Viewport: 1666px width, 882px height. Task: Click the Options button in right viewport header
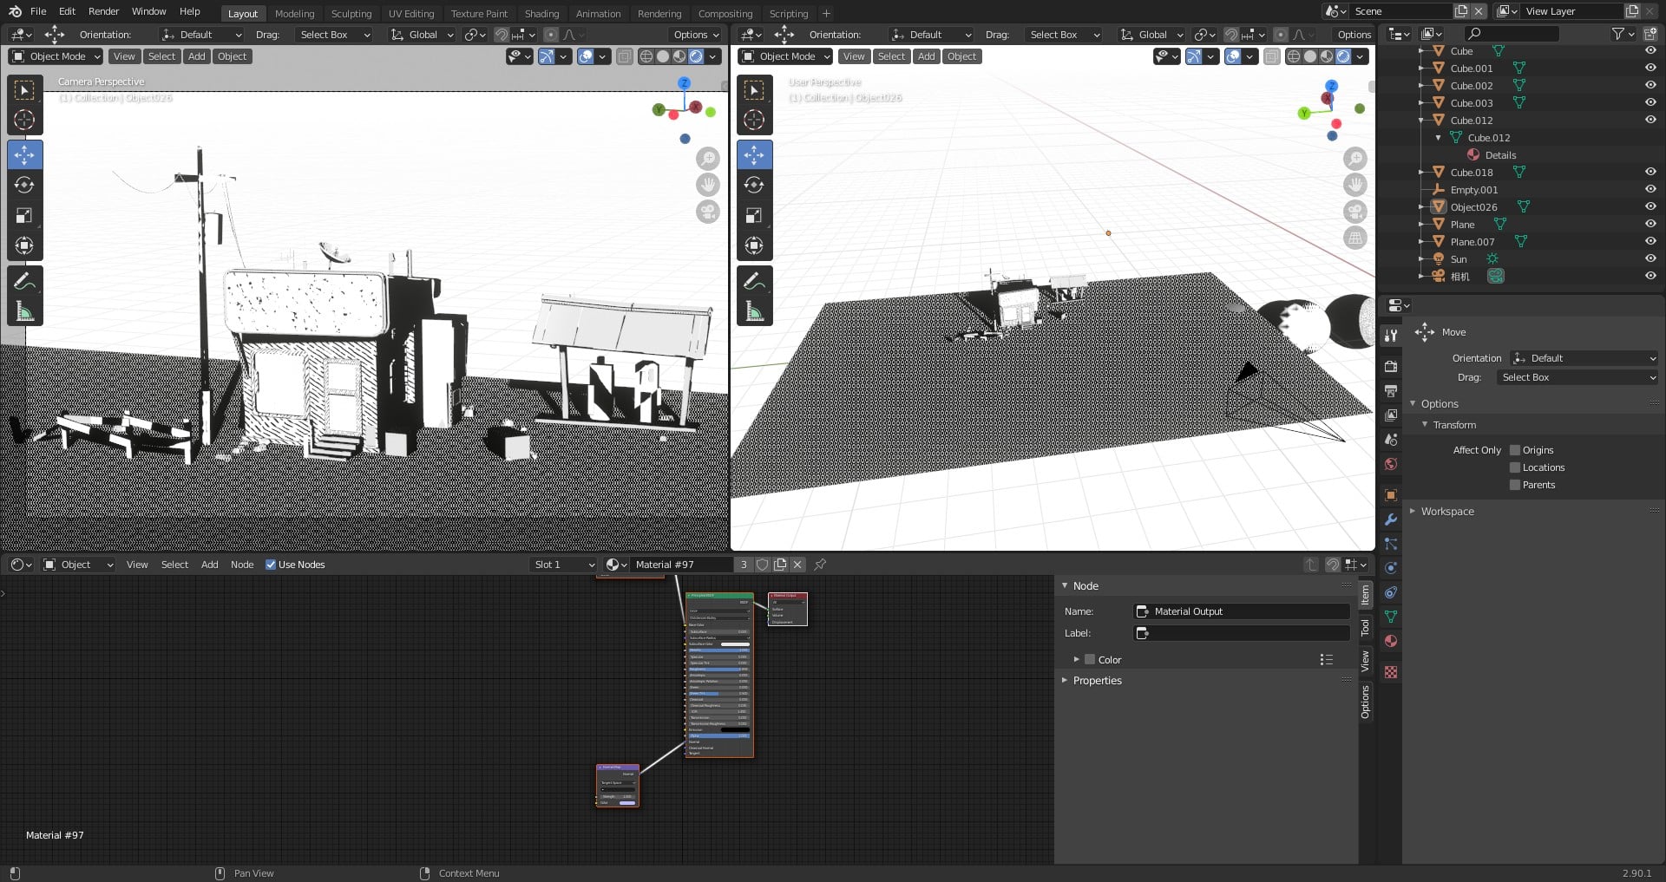coord(1354,35)
